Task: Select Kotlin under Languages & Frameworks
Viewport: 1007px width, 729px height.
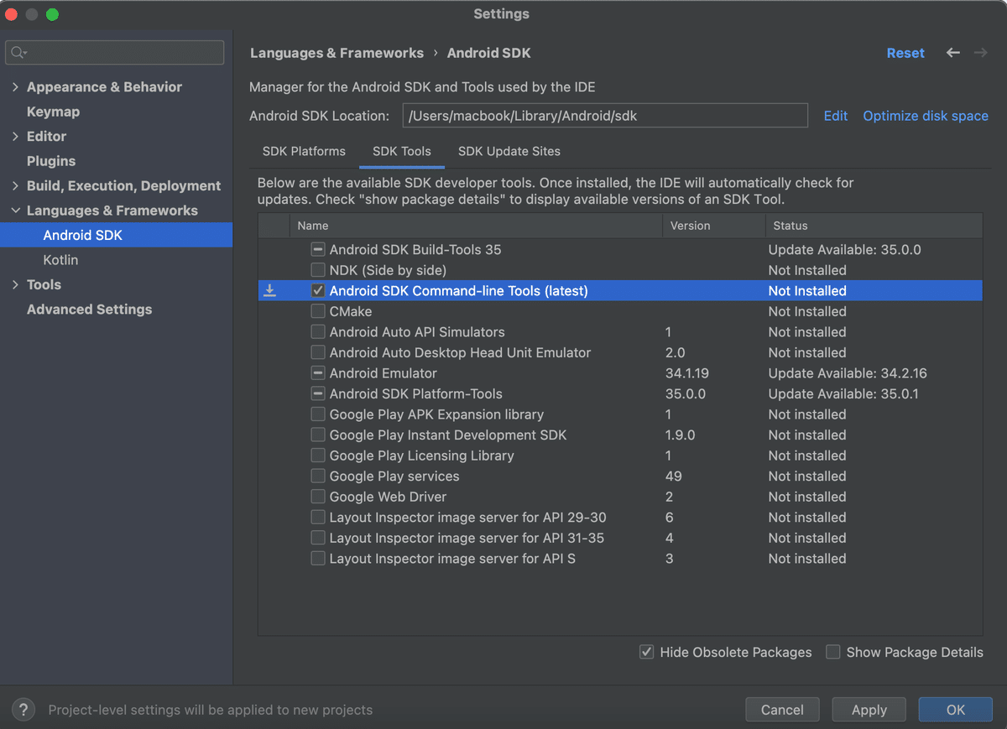Action: (60, 260)
